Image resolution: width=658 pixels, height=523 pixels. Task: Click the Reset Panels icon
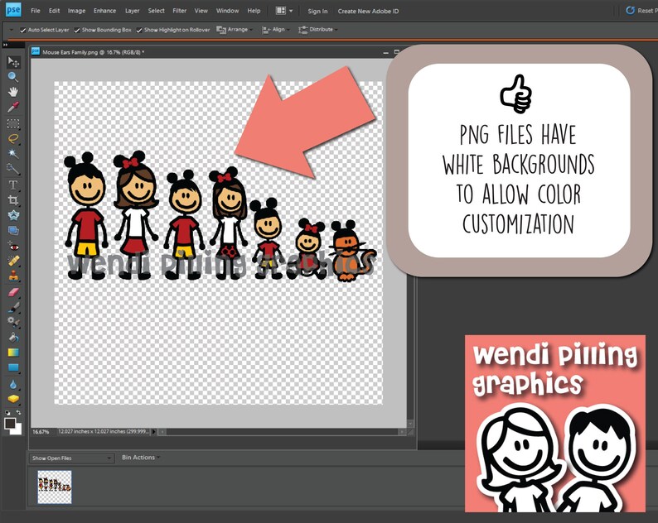[x=630, y=11]
